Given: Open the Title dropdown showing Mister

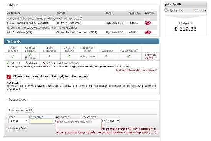Looking at the screenshot, I should (x=18, y=121).
